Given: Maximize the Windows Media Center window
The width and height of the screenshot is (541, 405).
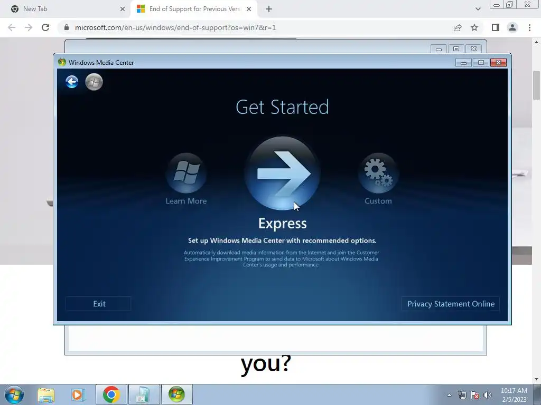Looking at the screenshot, I should pyautogui.click(x=481, y=62).
